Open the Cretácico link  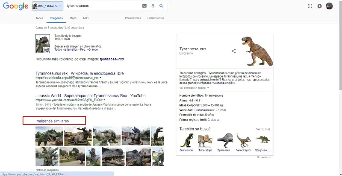[x=213, y=120]
